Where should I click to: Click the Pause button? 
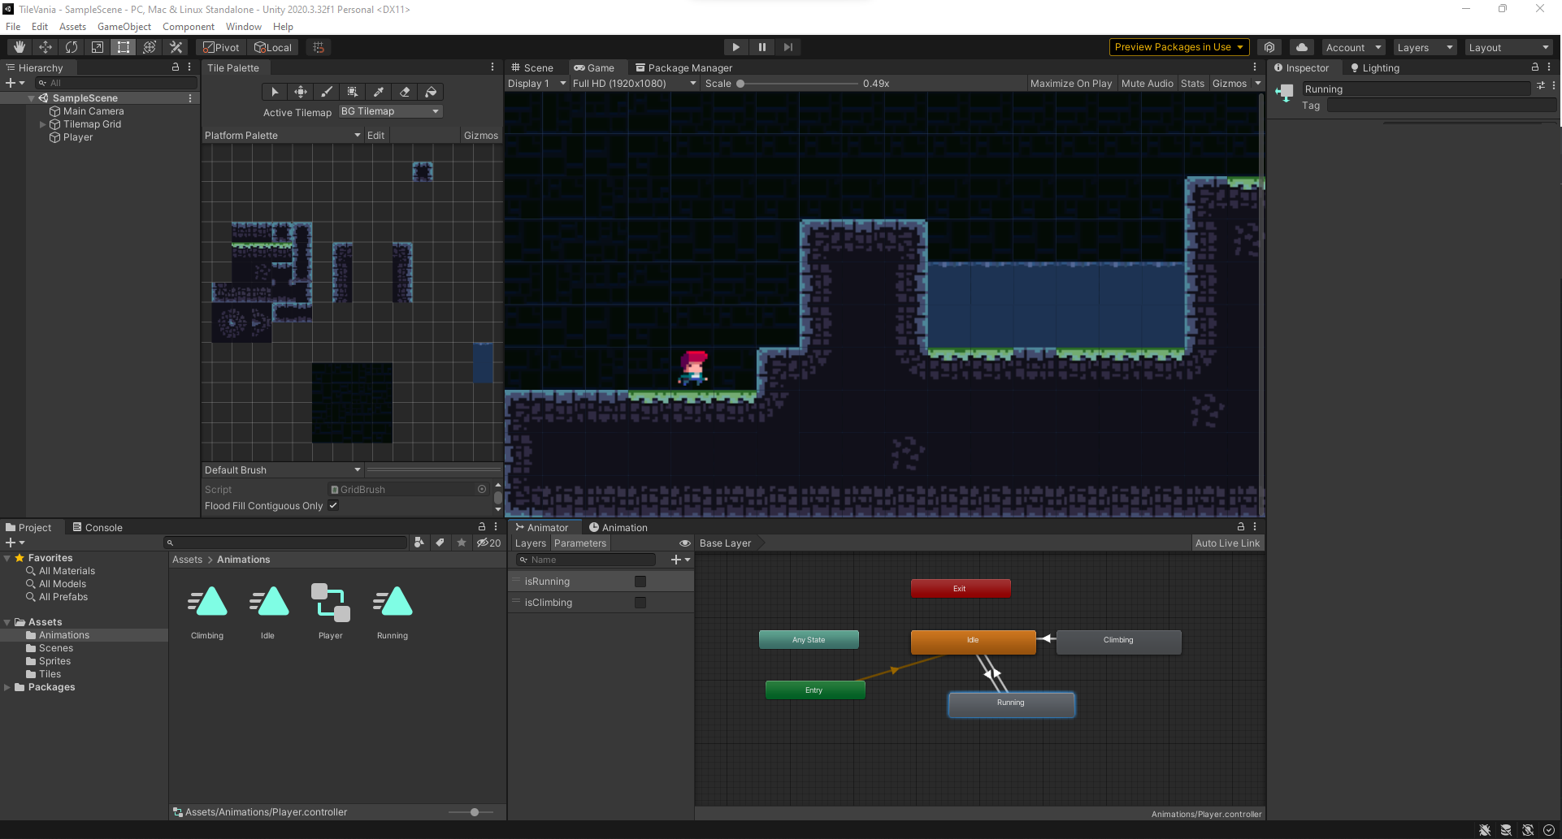point(761,47)
